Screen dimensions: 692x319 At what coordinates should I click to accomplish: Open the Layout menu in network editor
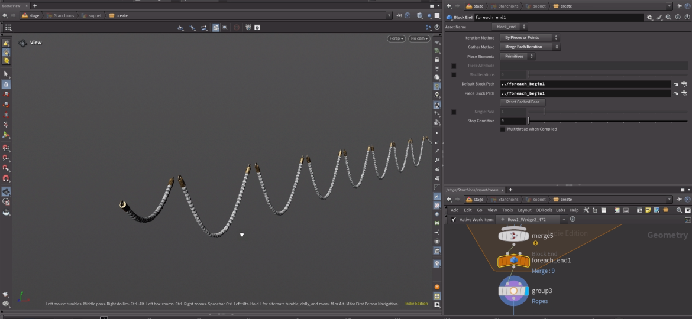point(524,210)
